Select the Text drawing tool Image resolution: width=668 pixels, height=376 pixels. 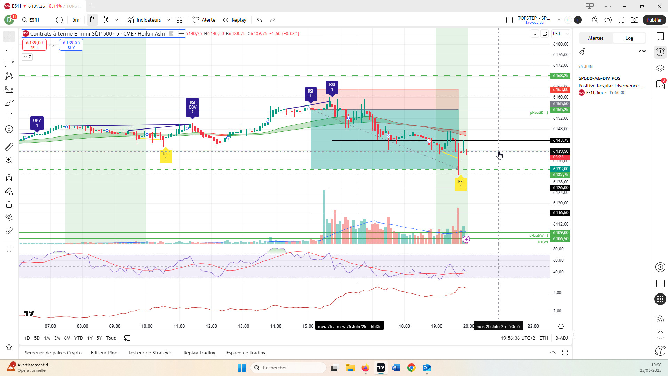[9, 116]
